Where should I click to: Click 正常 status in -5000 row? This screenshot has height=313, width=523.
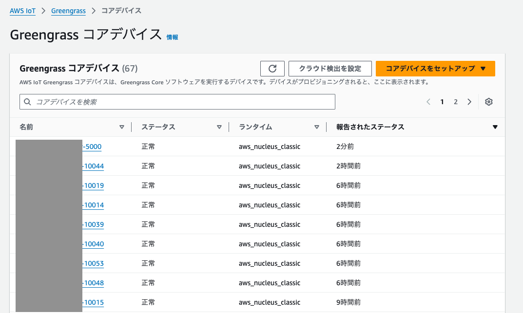coord(148,147)
